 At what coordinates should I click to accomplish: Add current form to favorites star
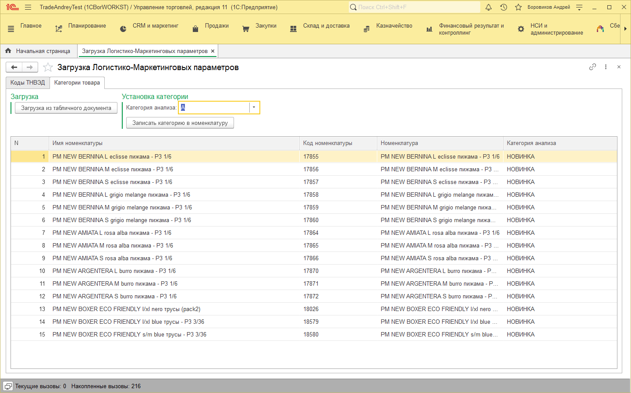point(48,67)
